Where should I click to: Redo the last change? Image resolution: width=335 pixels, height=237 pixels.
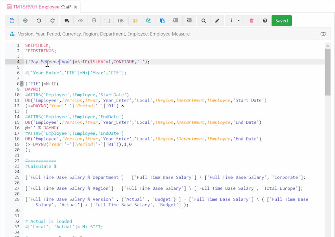(52, 20)
